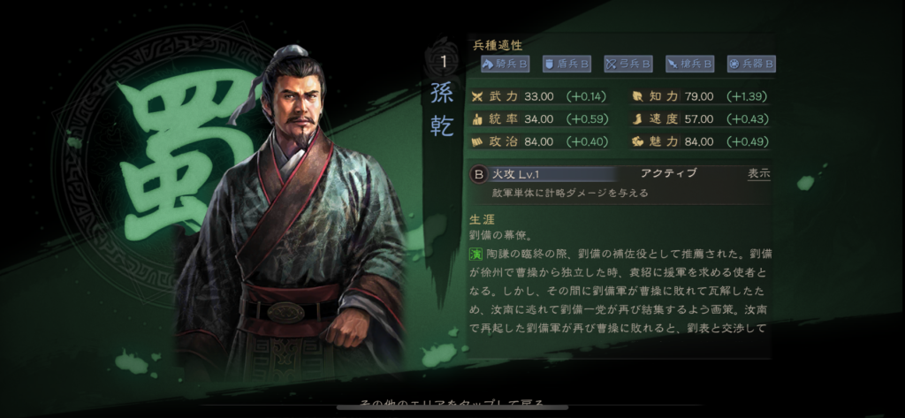Select the 火攻 Lv.1 skill row

pyautogui.click(x=620, y=174)
